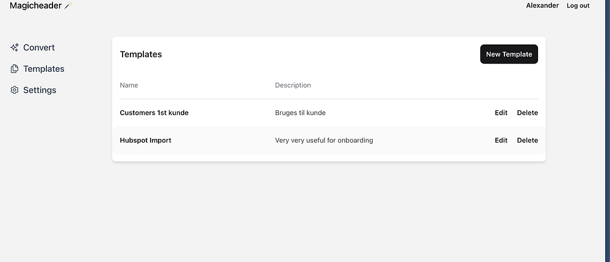The image size is (610, 262).
Task: Go to the Templates sidebar label
Action: 44,69
